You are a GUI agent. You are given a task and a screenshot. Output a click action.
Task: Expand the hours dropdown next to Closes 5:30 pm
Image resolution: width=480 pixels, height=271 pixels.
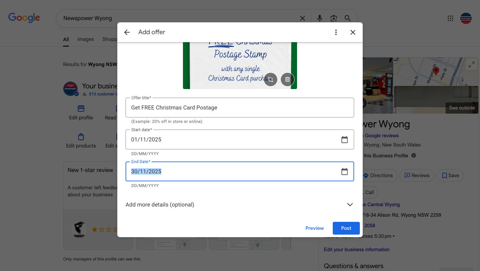pyautogui.click(x=394, y=236)
